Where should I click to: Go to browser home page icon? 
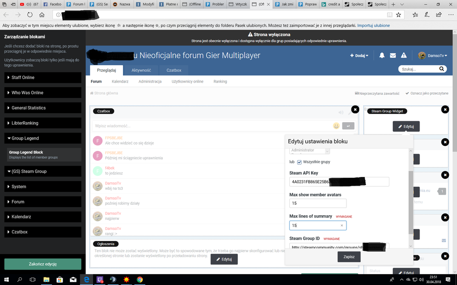tap(42, 15)
